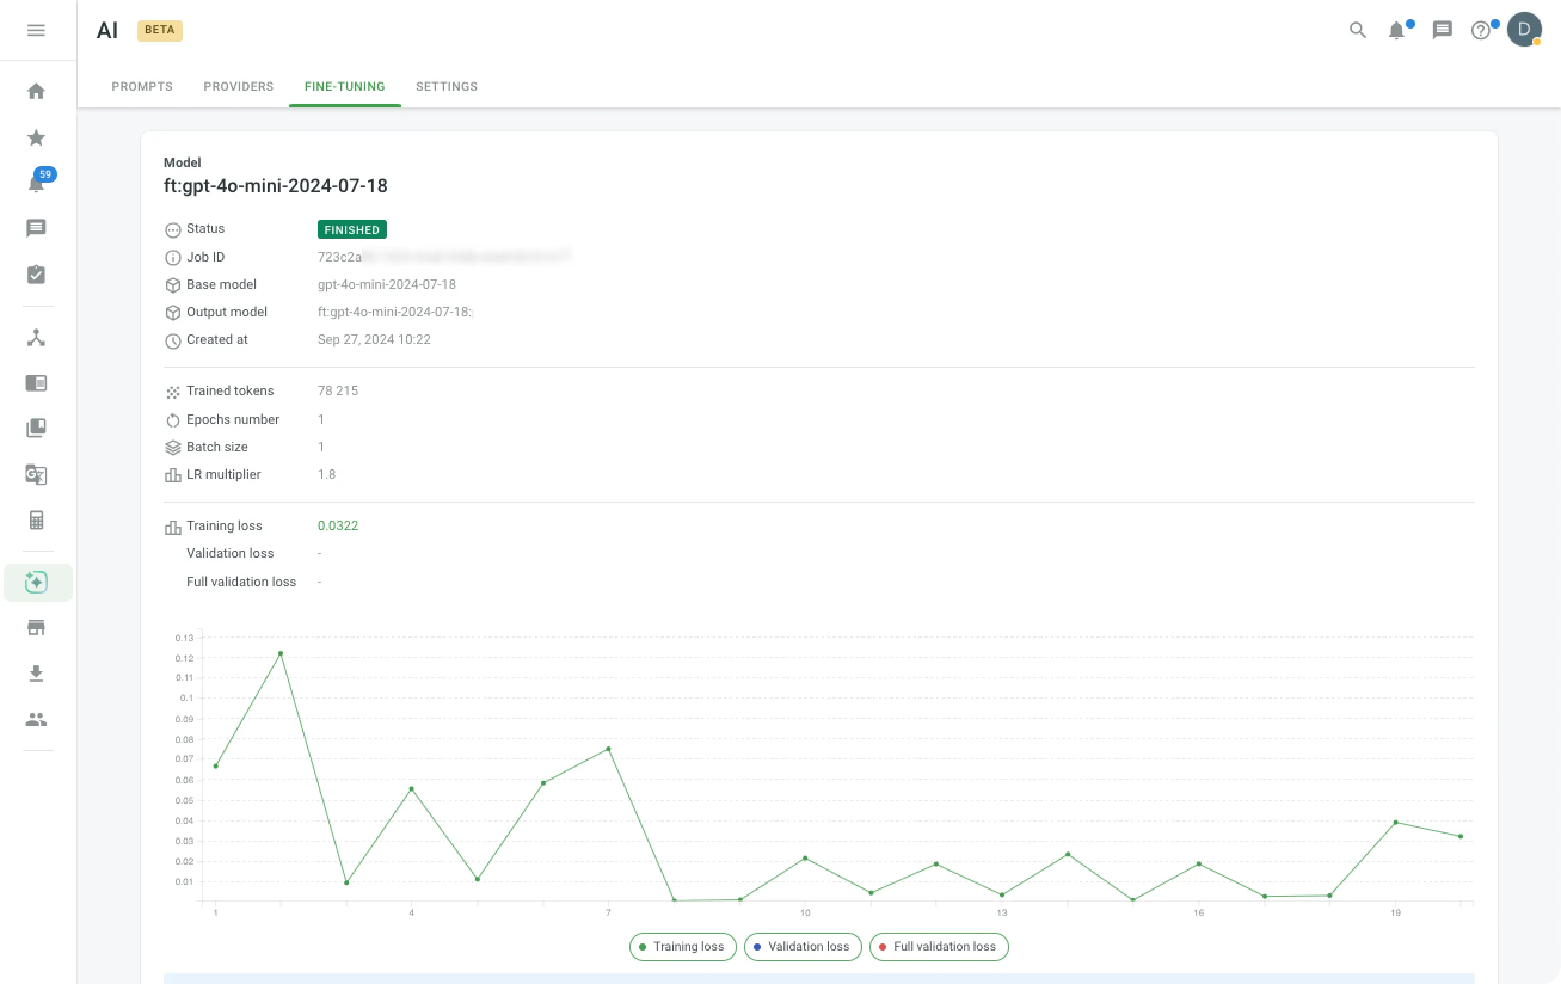Click the green Training loss color dot
The image size is (1561, 984).
click(643, 946)
